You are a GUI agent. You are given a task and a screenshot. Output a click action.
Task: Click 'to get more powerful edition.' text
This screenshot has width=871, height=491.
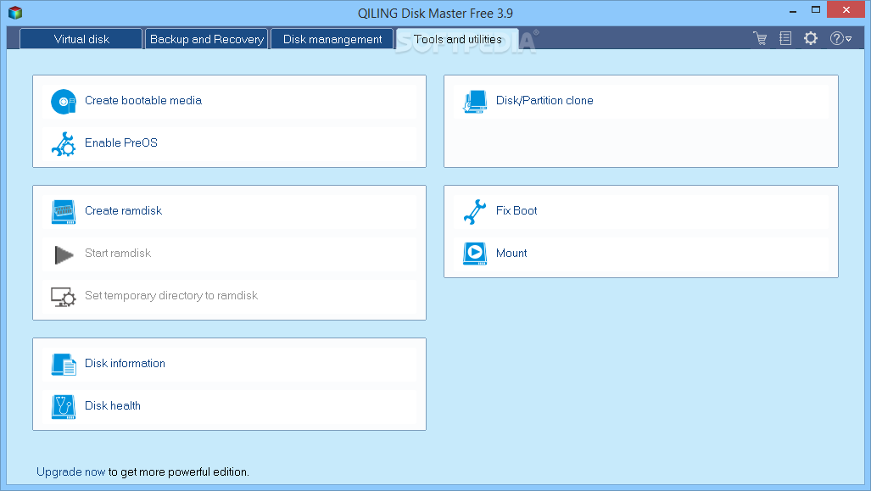click(178, 471)
